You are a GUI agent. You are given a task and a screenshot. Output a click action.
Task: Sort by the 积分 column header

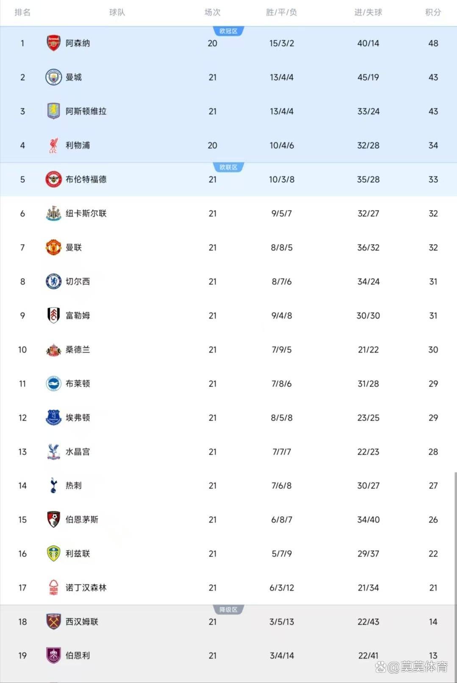click(x=433, y=12)
